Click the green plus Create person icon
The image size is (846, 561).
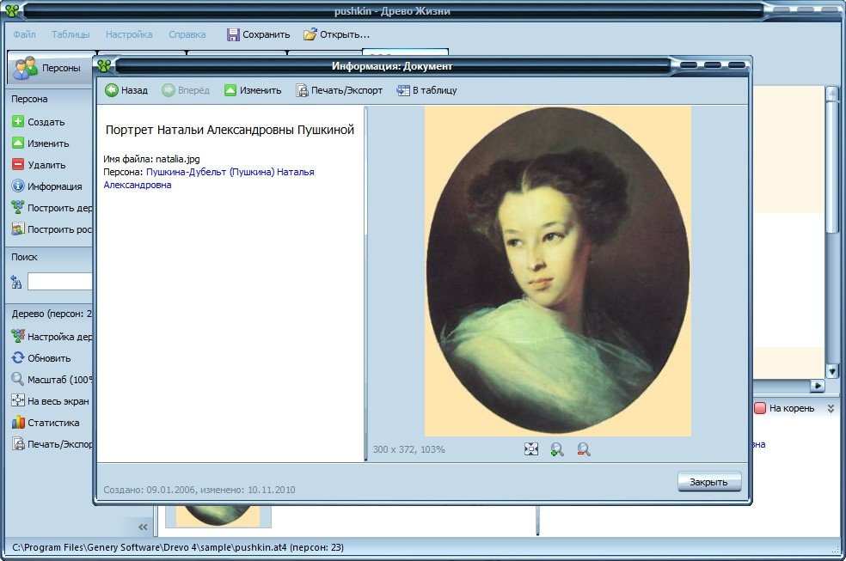(x=18, y=121)
